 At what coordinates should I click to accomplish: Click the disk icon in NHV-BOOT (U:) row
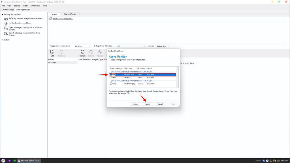[113, 84]
